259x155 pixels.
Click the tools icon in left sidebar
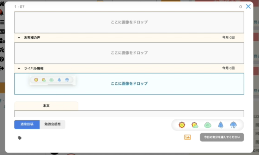point(2,50)
